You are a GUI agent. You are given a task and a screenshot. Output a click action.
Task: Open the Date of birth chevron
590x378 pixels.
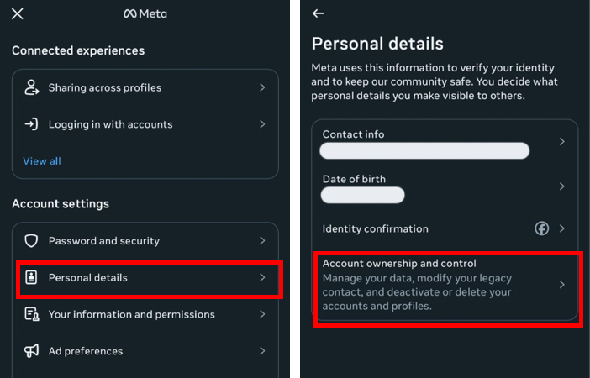click(561, 186)
